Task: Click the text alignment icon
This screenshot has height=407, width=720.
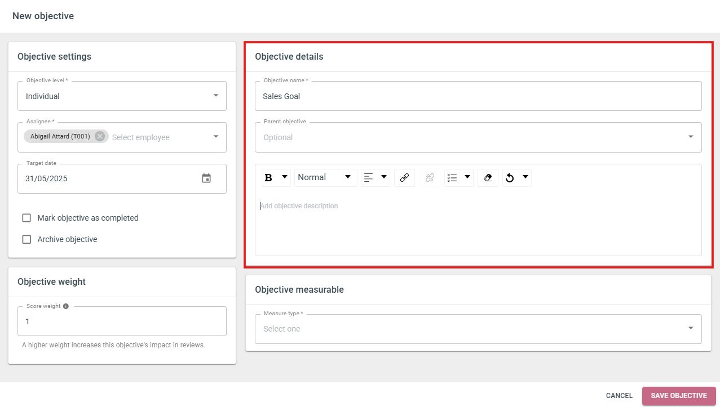Action: pos(368,178)
